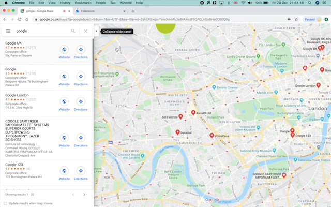Close the Google Maps tab
Screen dimensions: 331x207
click(69, 11)
